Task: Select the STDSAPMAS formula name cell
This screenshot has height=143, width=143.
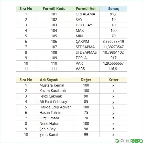Action: [86, 52]
